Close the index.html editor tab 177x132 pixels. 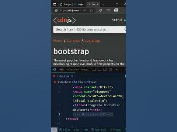point(72,76)
